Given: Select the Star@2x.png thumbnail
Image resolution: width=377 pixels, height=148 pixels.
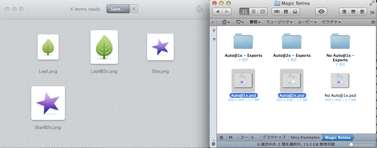Looking at the screenshot, I should tap(48, 103).
